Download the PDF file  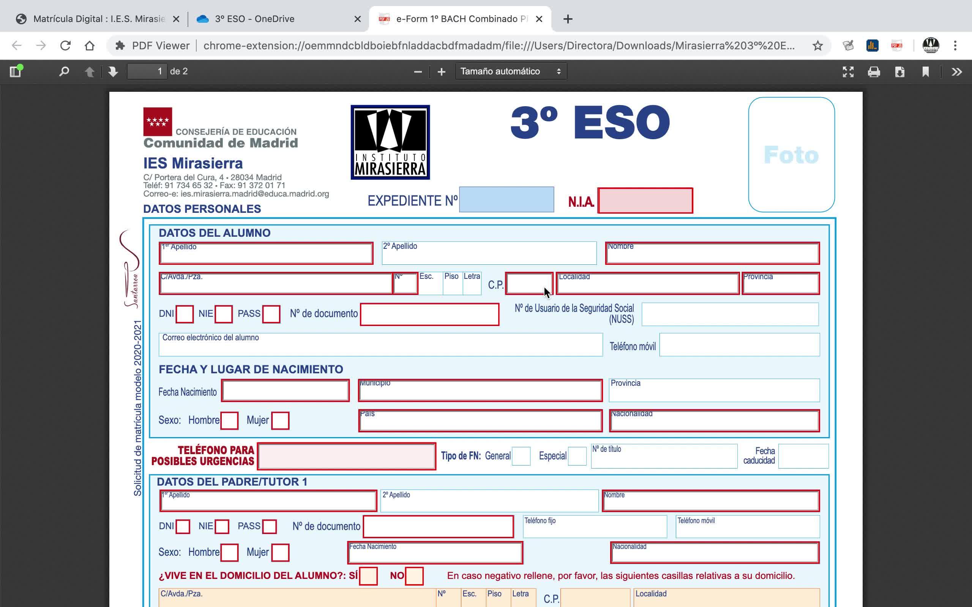(x=900, y=71)
